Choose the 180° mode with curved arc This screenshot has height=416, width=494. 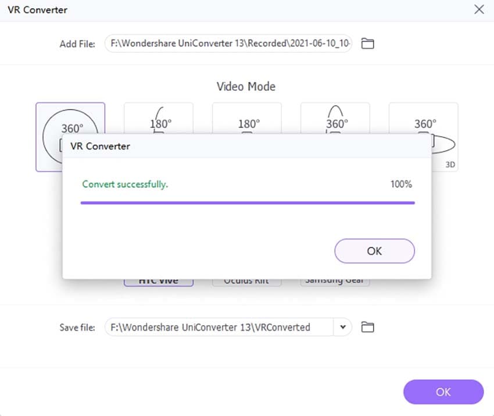click(158, 119)
